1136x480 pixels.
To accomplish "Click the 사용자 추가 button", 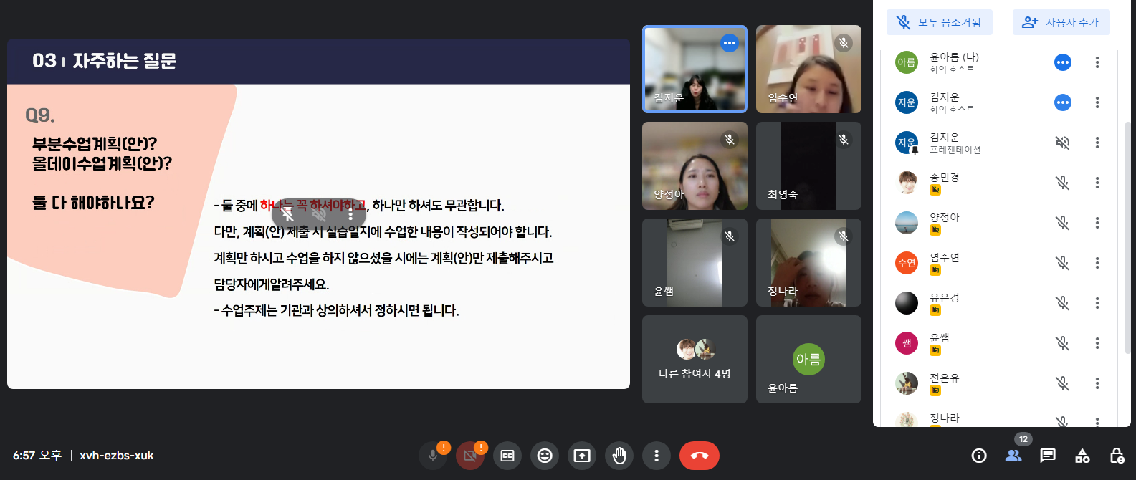I will coord(1061,22).
